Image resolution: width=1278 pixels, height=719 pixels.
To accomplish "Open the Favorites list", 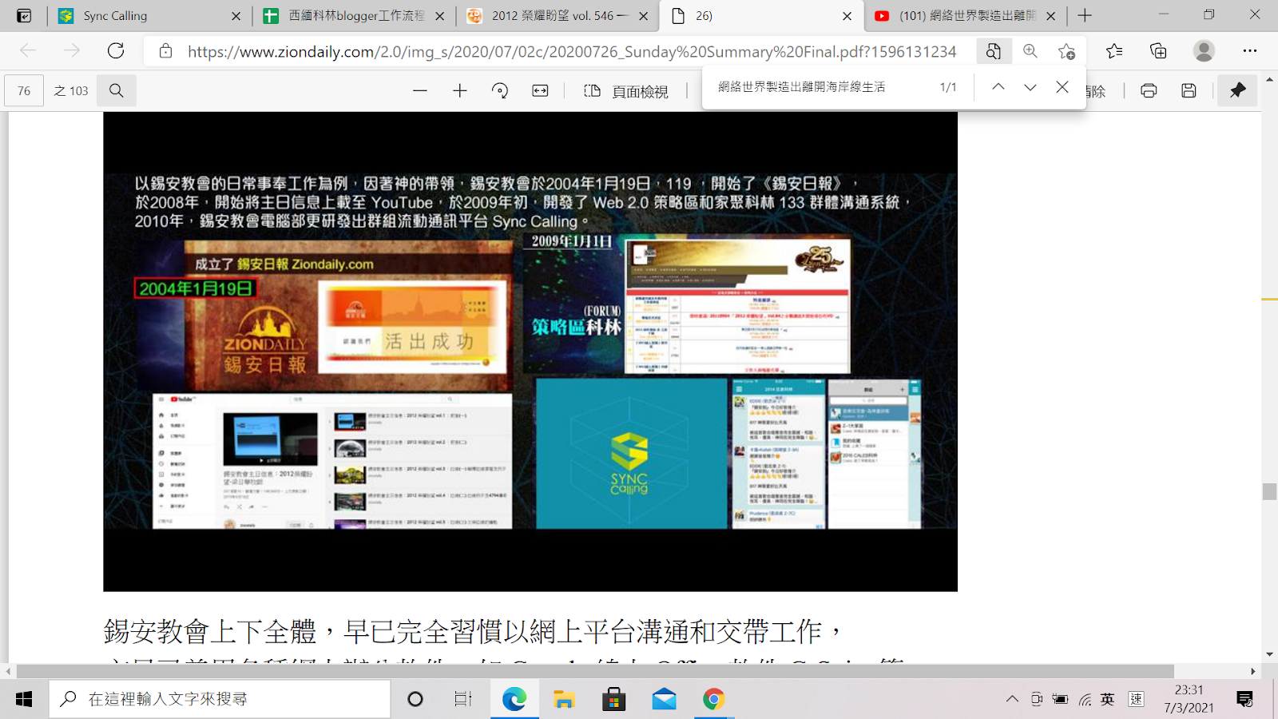I will pos(1114,51).
